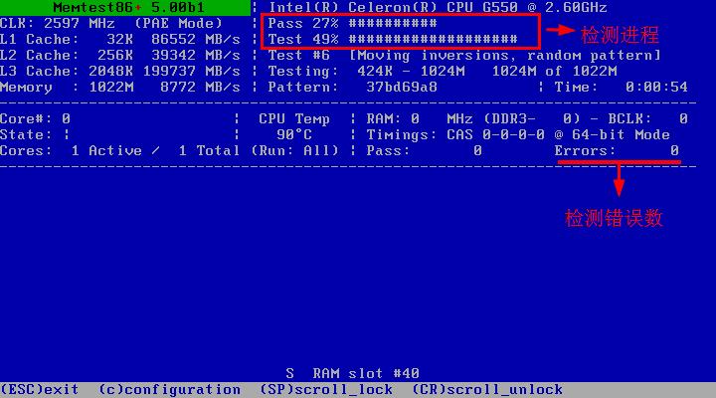Click the 90°C temperature reading
The height and width of the screenshot is (398, 716).
coord(294,135)
